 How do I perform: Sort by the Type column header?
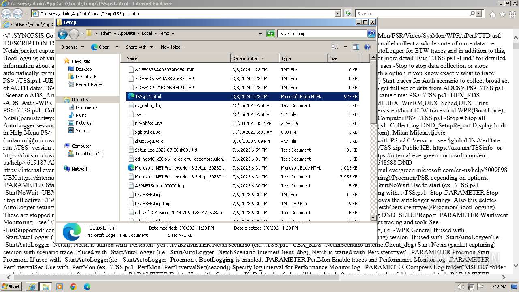click(x=303, y=58)
